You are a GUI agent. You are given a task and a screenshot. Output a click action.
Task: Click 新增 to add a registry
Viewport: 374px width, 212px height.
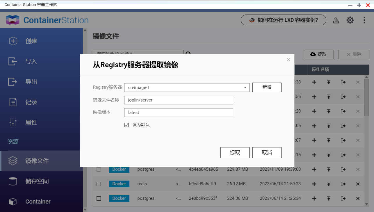[267, 87]
